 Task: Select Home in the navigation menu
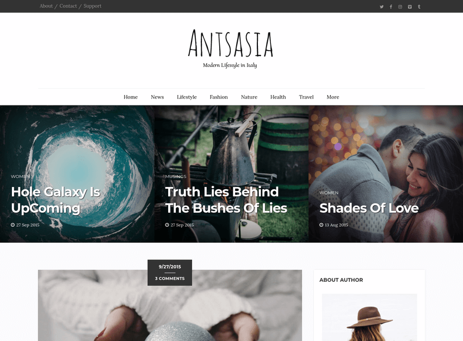(131, 97)
